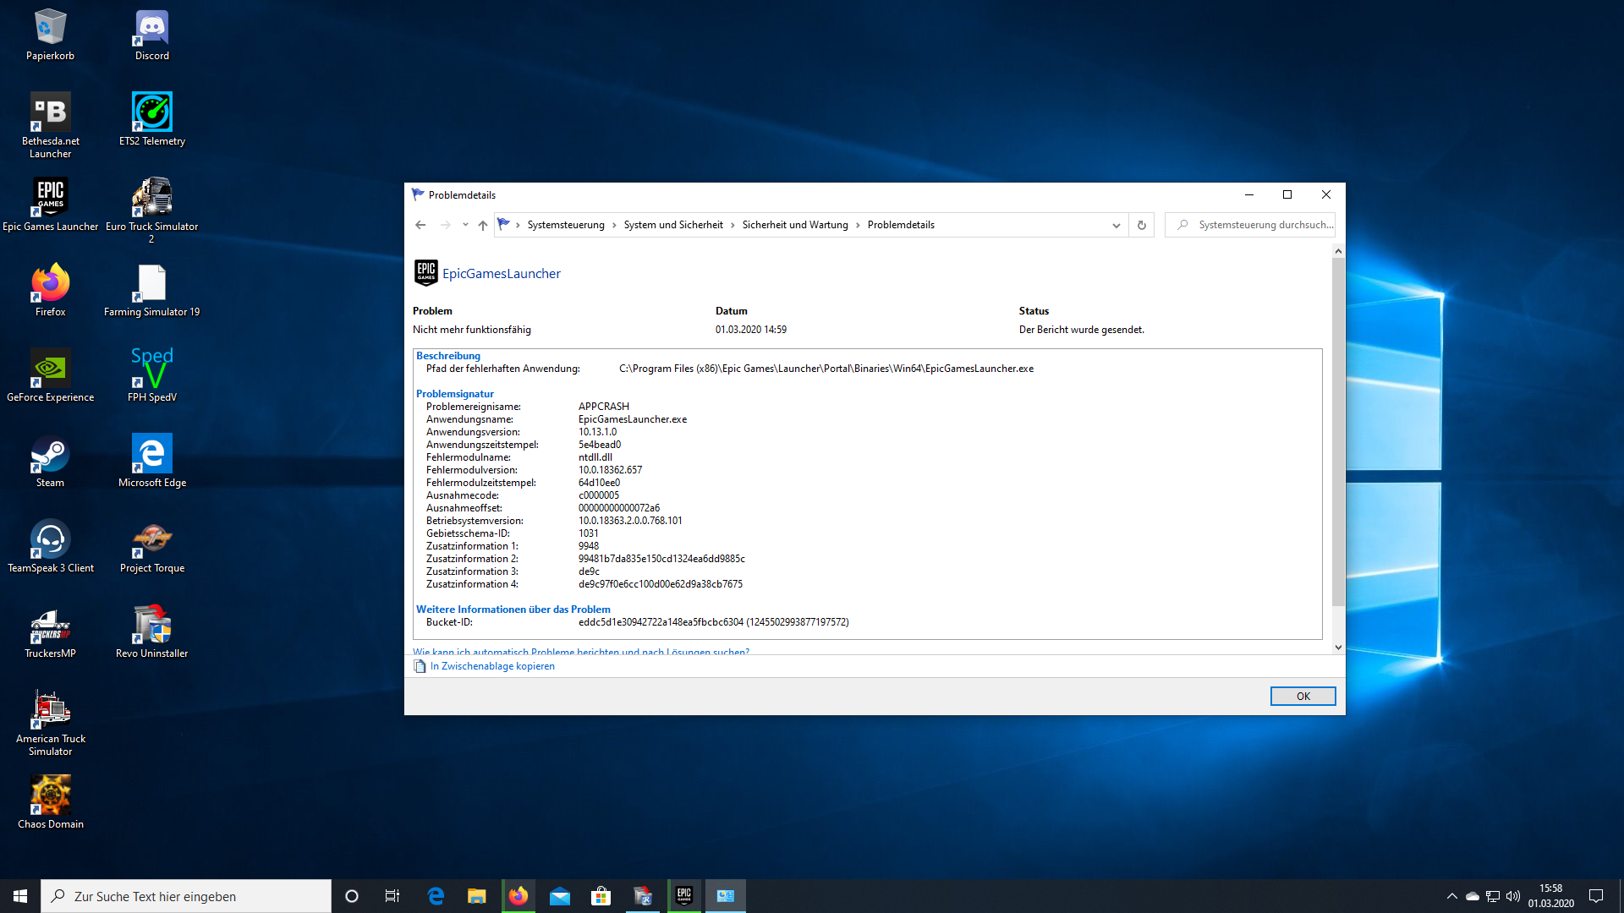Open the Control Panel taskbar window button
Screen dimensions: 1624x913
click(x=726, y=896)
